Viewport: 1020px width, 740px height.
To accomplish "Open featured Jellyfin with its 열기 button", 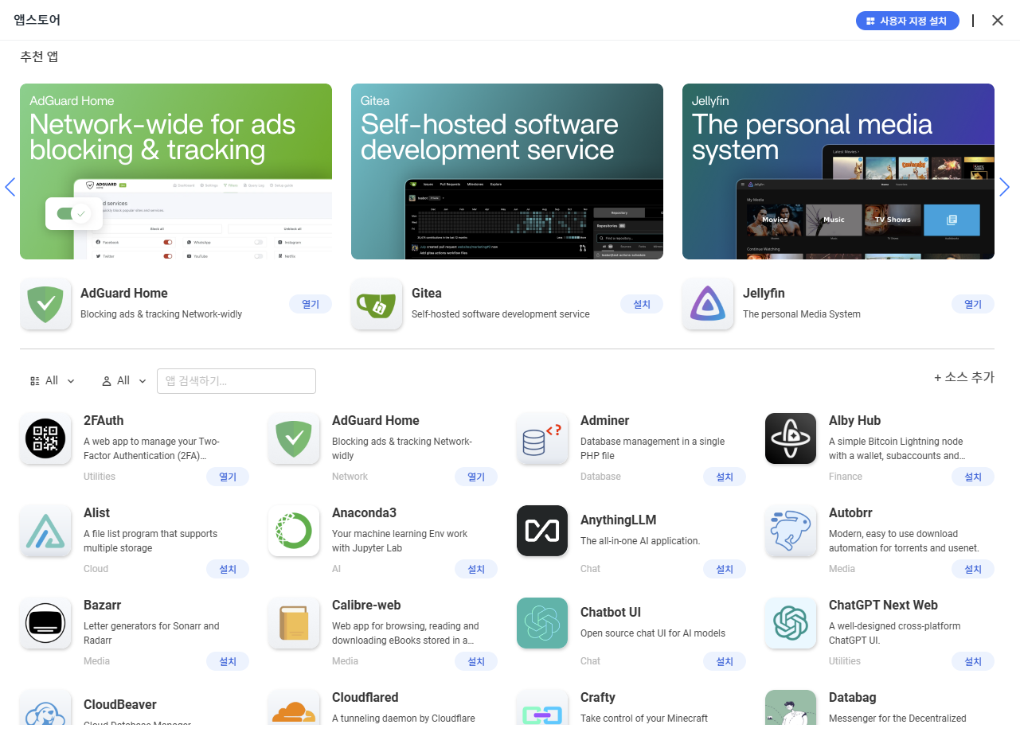I will point(973,304).
